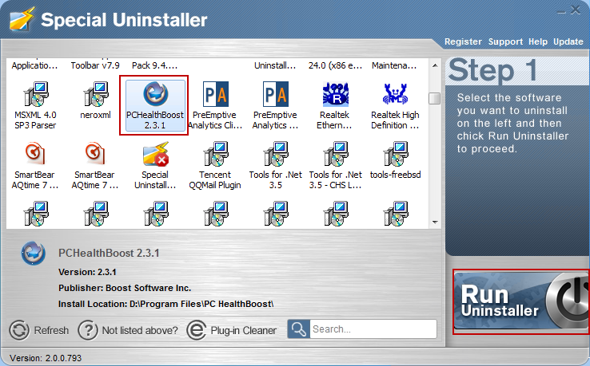Open the Register link
The width and height of the screenshot is (590, 366).
pos(463,41)
